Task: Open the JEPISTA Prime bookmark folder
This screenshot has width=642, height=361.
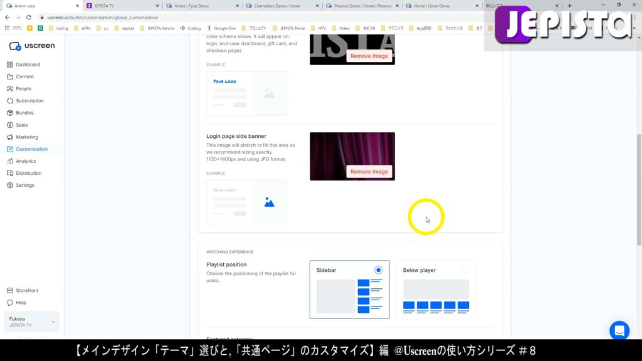Action: click(288, 28)
